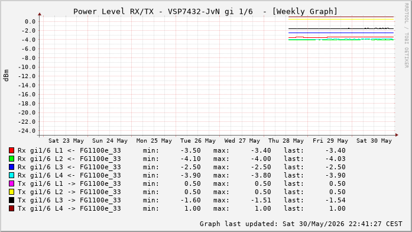
Task: Click the Rx L4 max value -3.80
Action: coord(261,175)
